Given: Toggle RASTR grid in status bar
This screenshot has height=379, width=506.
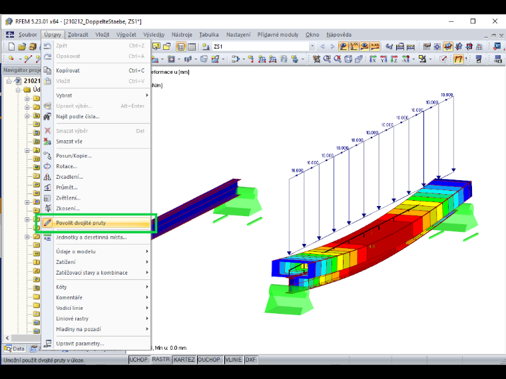Looking at the screenshot, I should pos(160,359).
